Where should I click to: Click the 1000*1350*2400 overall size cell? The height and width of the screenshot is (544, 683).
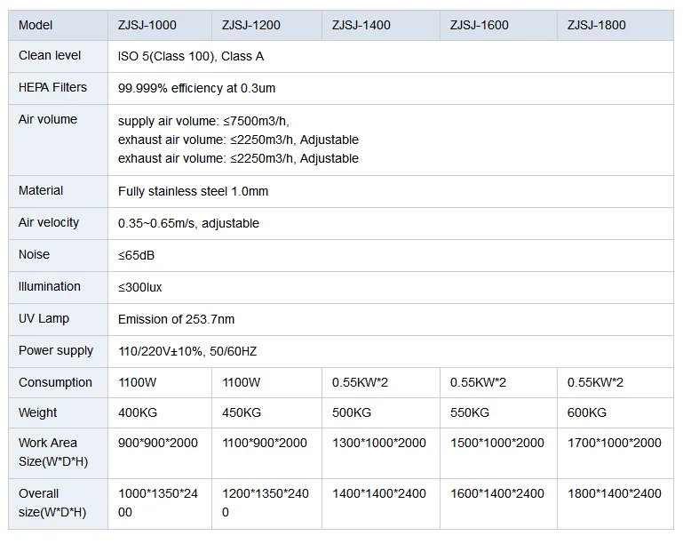coord(158,503)
